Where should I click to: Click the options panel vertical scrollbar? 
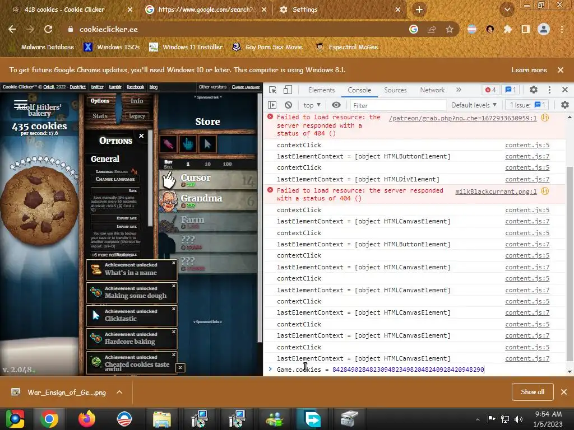coord(150,179)
